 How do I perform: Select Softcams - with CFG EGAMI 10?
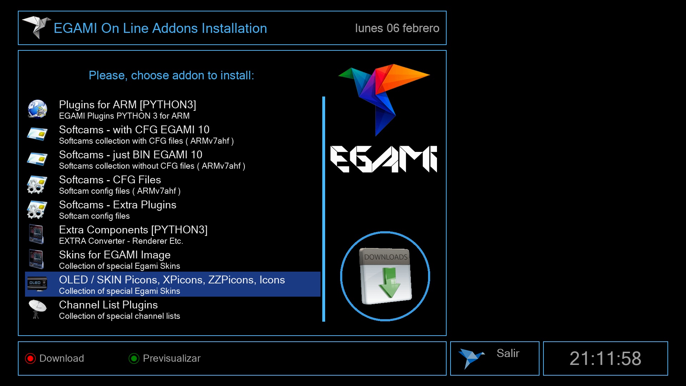tap(134, 130)
